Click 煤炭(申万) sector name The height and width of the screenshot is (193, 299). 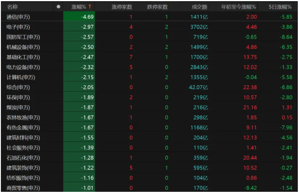(18, 107)
